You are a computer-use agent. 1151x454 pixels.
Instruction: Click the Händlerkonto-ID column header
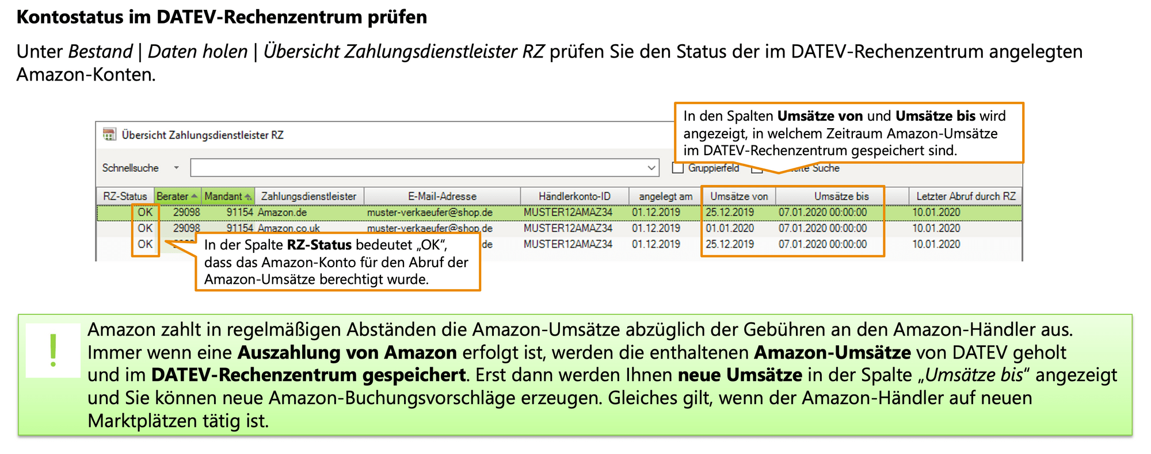click(574, 196)
